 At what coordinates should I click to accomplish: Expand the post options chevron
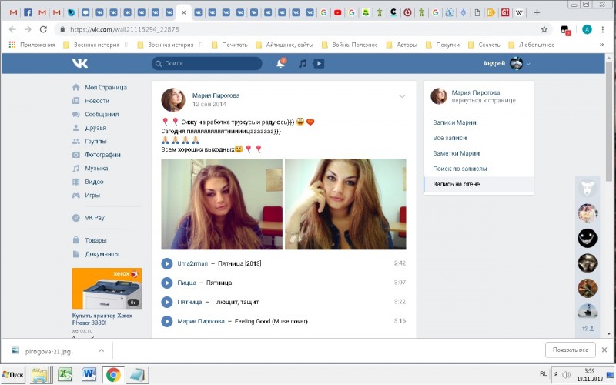tap(402, 96)
